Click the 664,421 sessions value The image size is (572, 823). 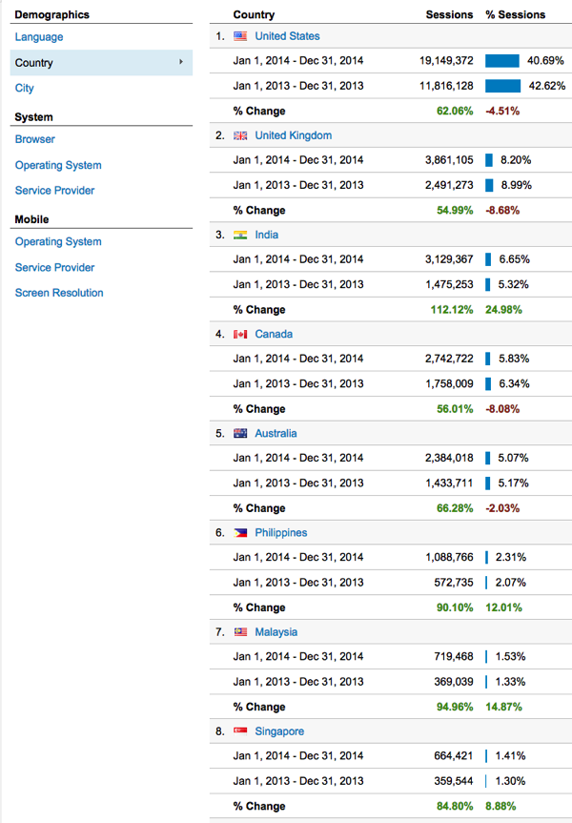[x=454, y=756]
